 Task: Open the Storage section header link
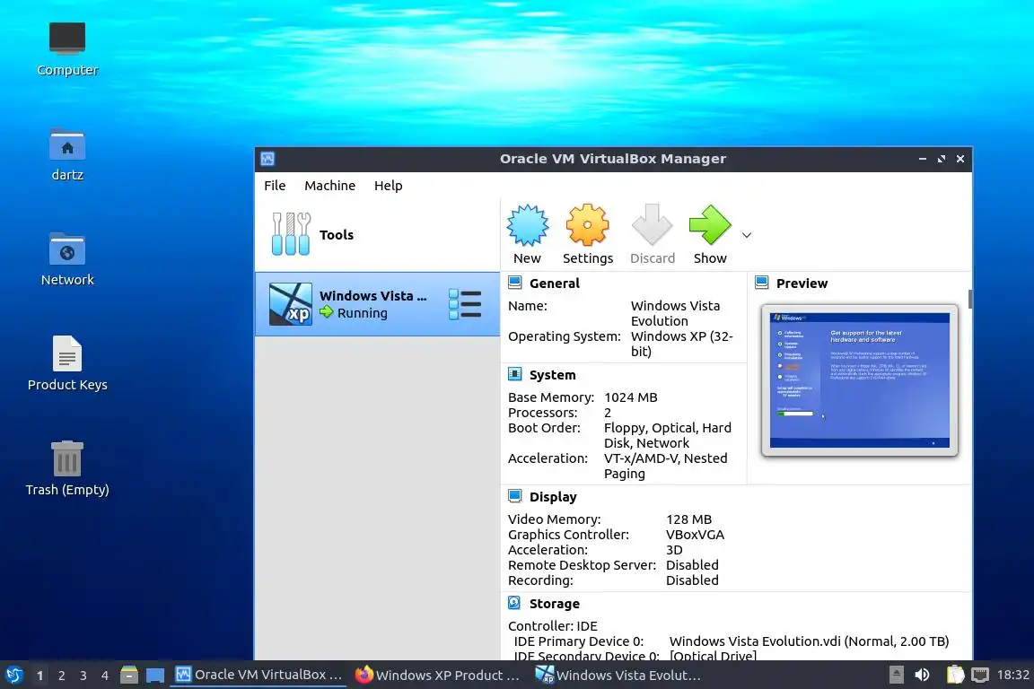click(554, 604)
